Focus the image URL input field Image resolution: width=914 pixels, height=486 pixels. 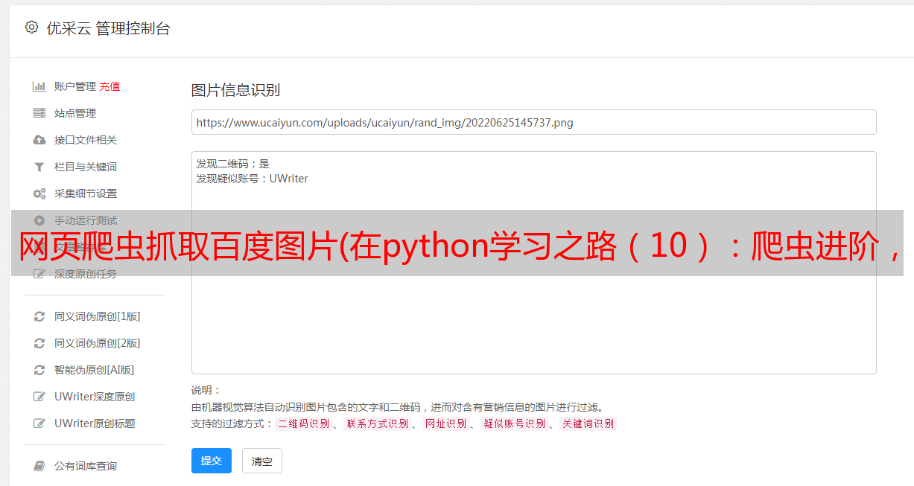point(533,122)
